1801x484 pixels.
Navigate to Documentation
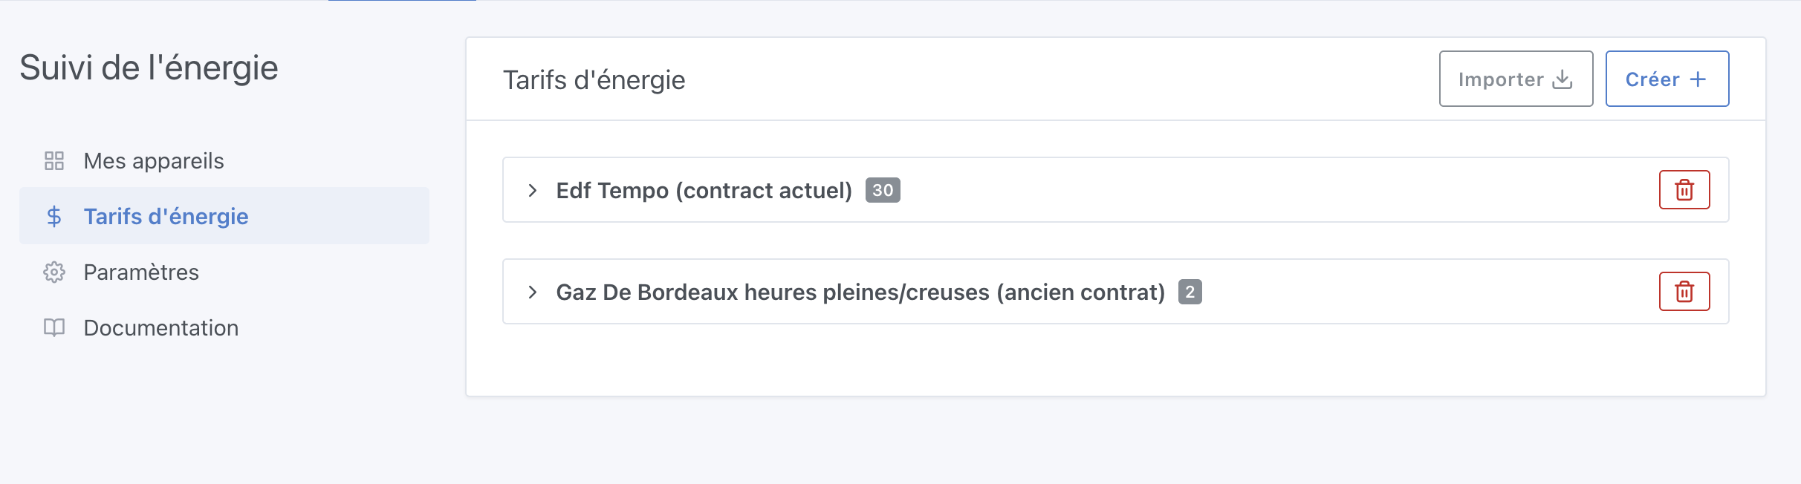click(160, 328)
